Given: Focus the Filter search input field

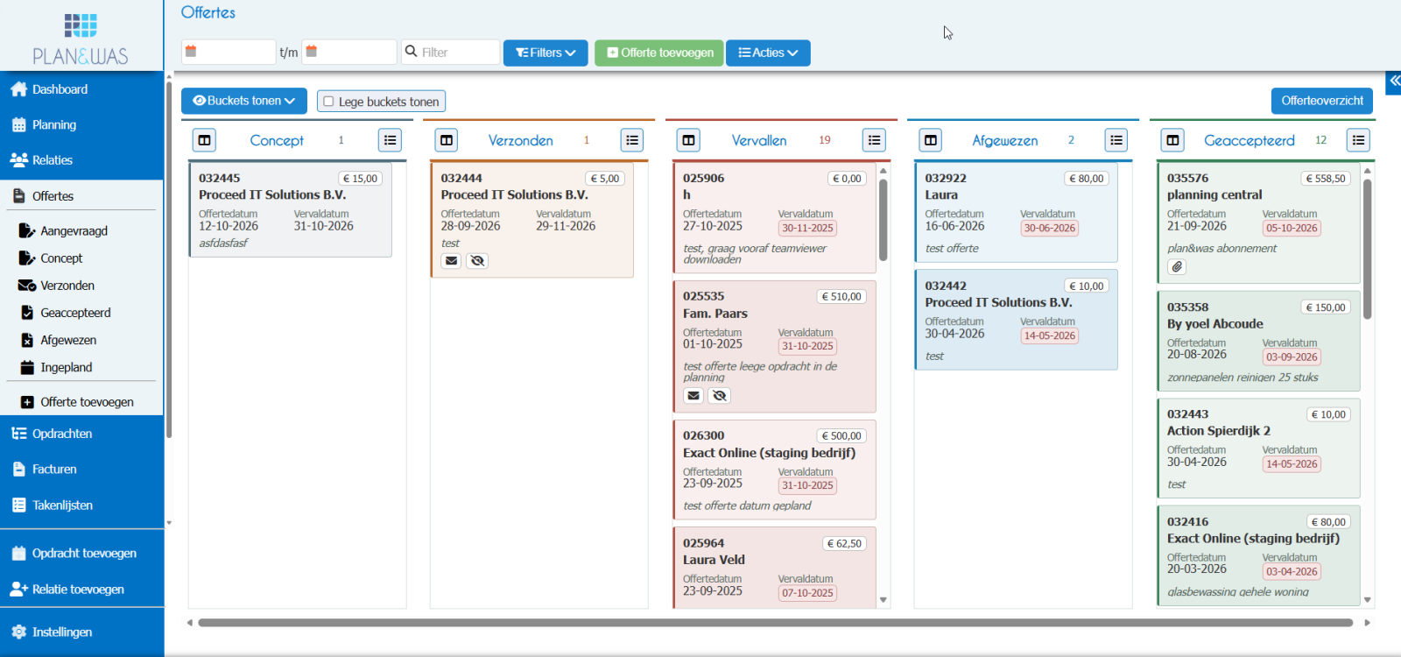Looking at the screenshot, I should click(451, 52).
